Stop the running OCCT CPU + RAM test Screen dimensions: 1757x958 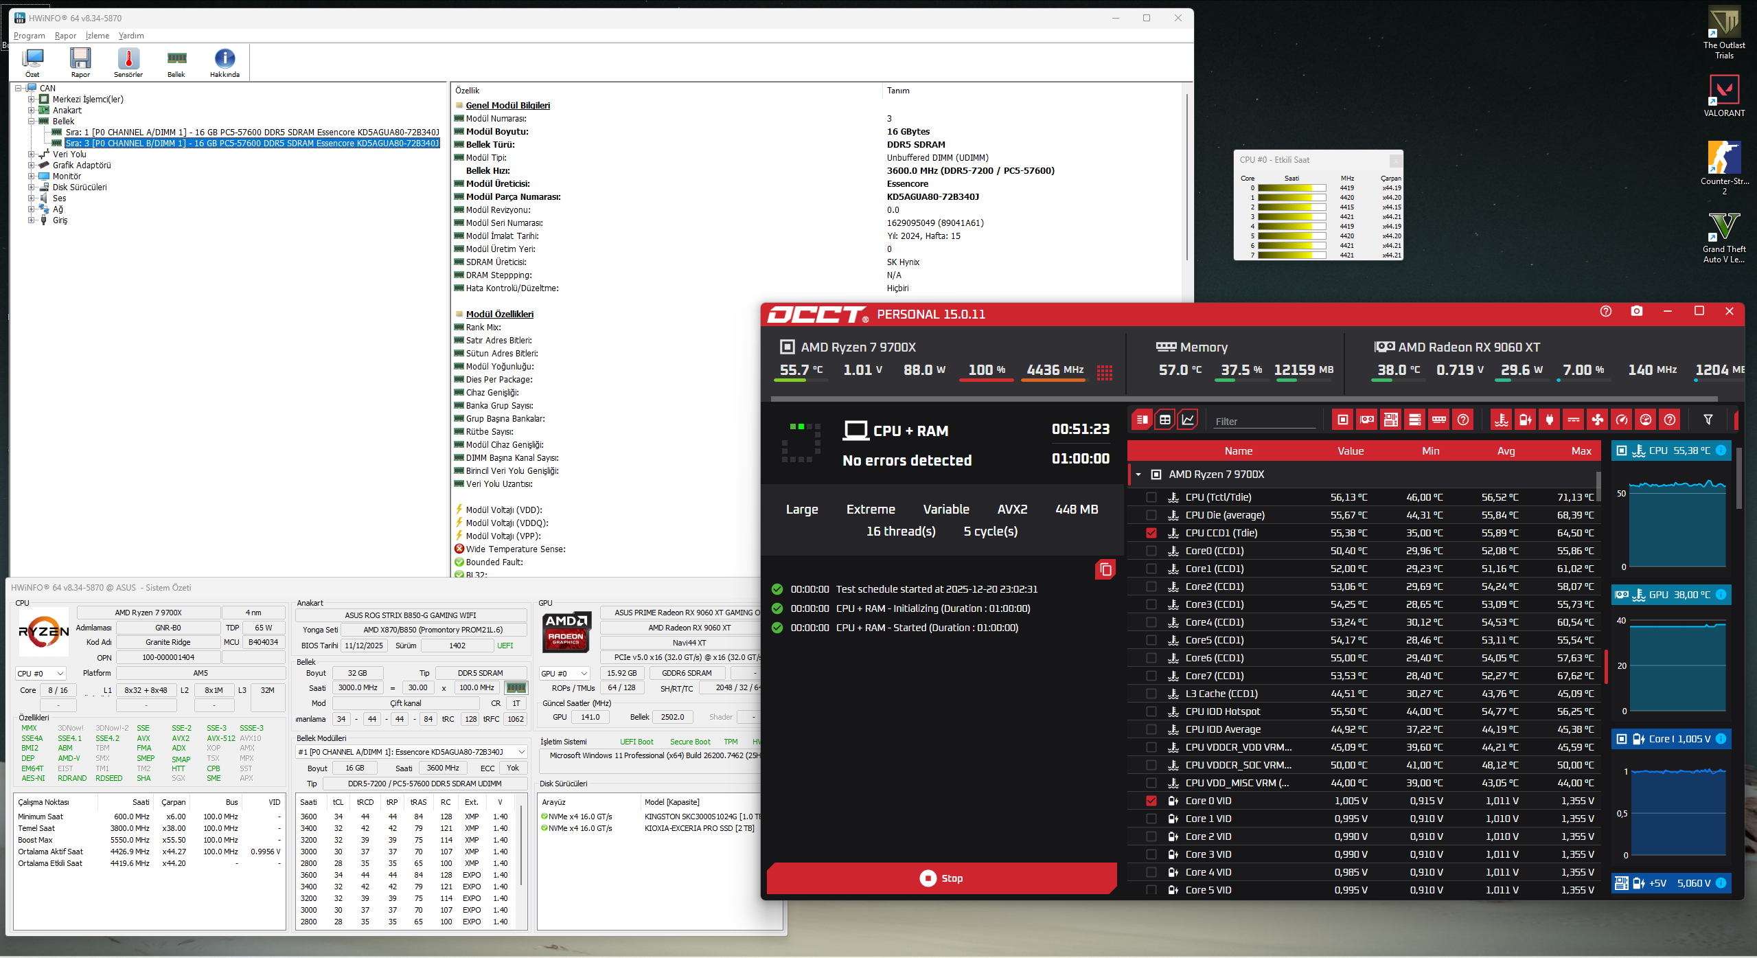click(x=941, y=878)
